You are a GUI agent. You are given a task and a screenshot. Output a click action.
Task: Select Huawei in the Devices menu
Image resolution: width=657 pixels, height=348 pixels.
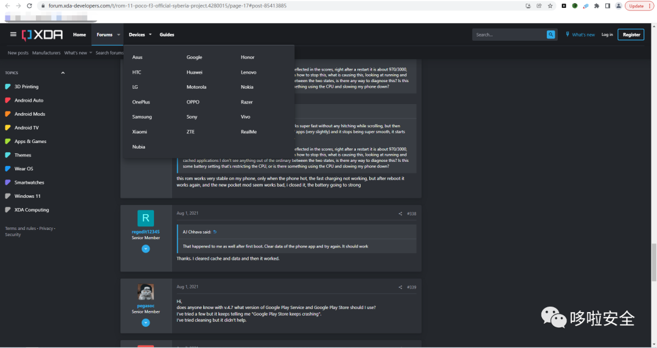[x=195, y=72]
